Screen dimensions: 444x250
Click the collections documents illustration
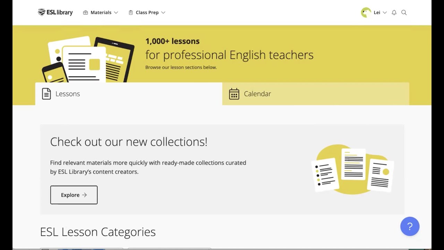pyautogui.click(x=353, y=170)
